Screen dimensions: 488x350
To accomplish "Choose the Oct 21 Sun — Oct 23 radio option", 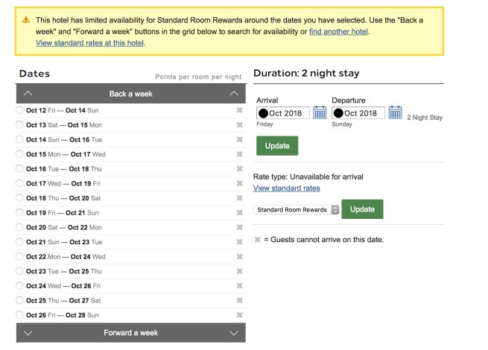I will click(x=19, y=242).
